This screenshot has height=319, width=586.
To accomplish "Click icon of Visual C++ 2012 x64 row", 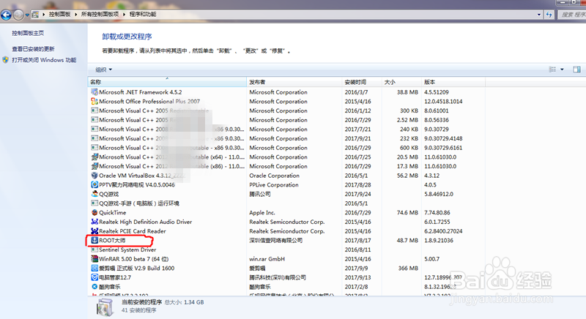I will [x=94, y=157].
